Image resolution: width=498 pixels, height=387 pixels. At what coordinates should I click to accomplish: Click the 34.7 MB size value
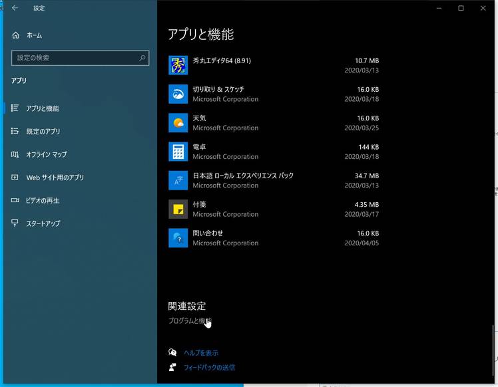(x=367, y=176)
